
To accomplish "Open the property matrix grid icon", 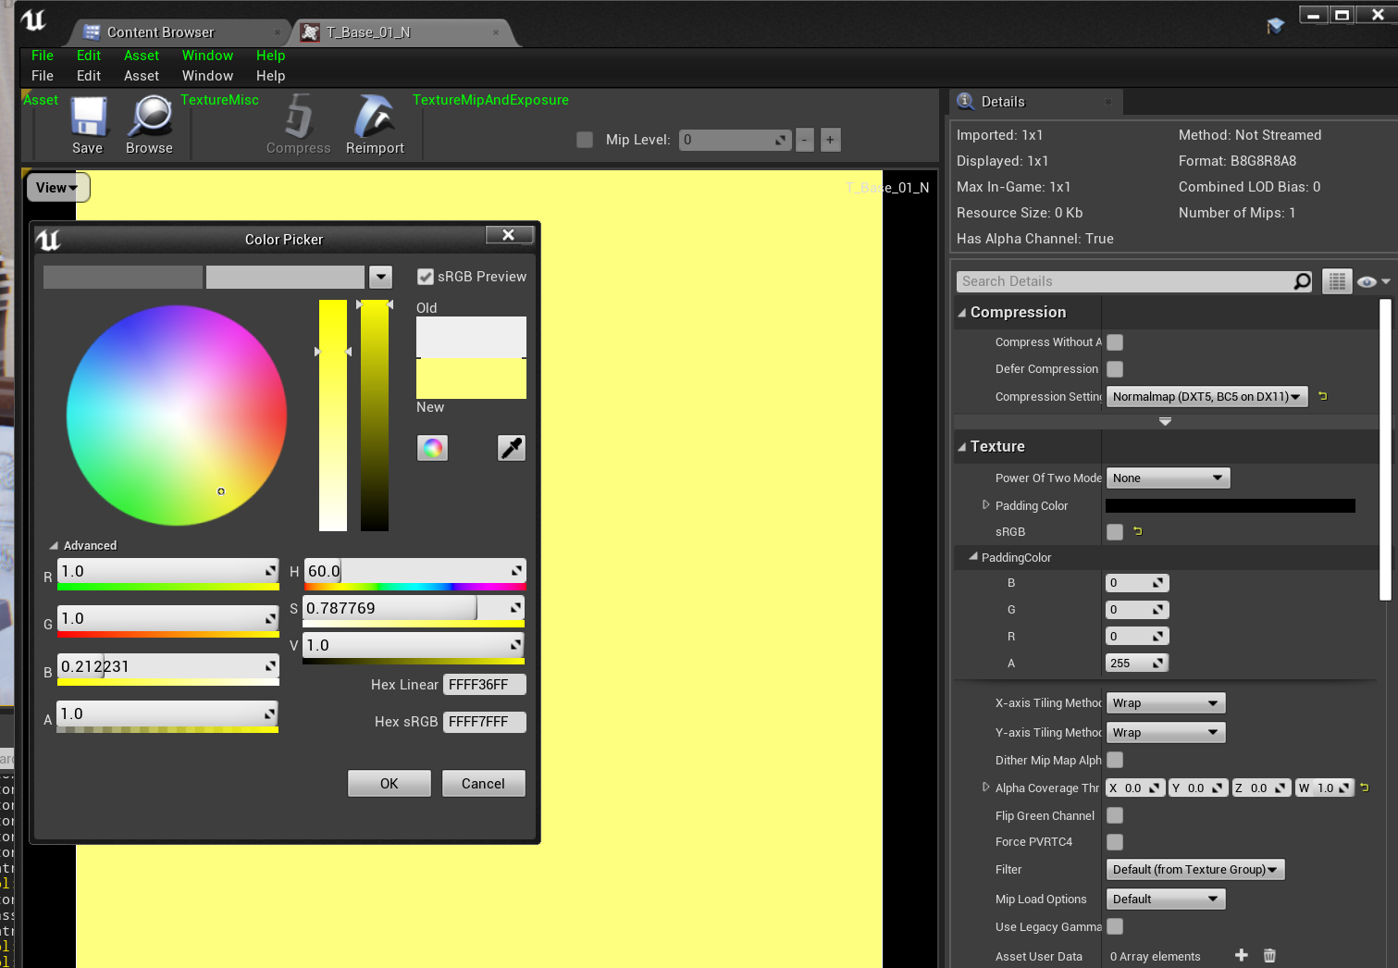I will tap(1337, 281).
